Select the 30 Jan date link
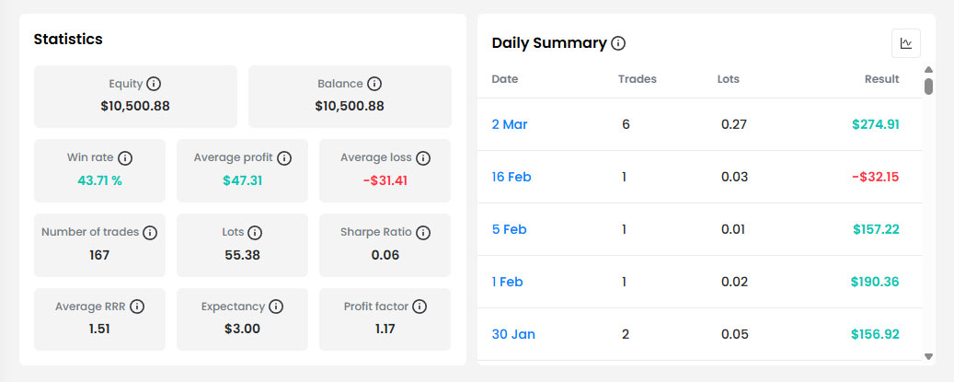Image resolution: width=954 pixels, height=382 pixels. point(513,334)
